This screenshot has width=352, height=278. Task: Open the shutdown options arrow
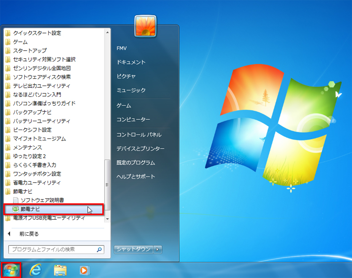pos(158,249)
